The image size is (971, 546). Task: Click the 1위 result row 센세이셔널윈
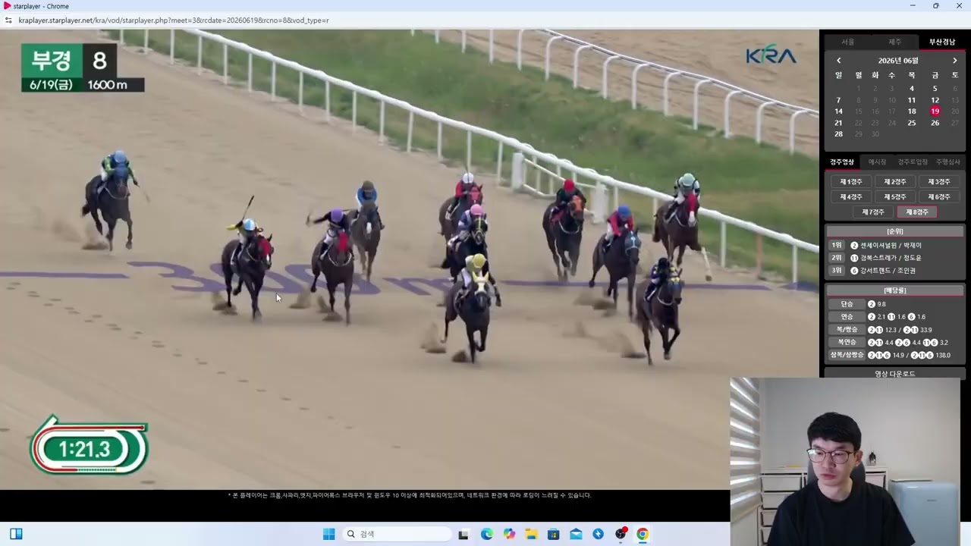pos(894,246)
